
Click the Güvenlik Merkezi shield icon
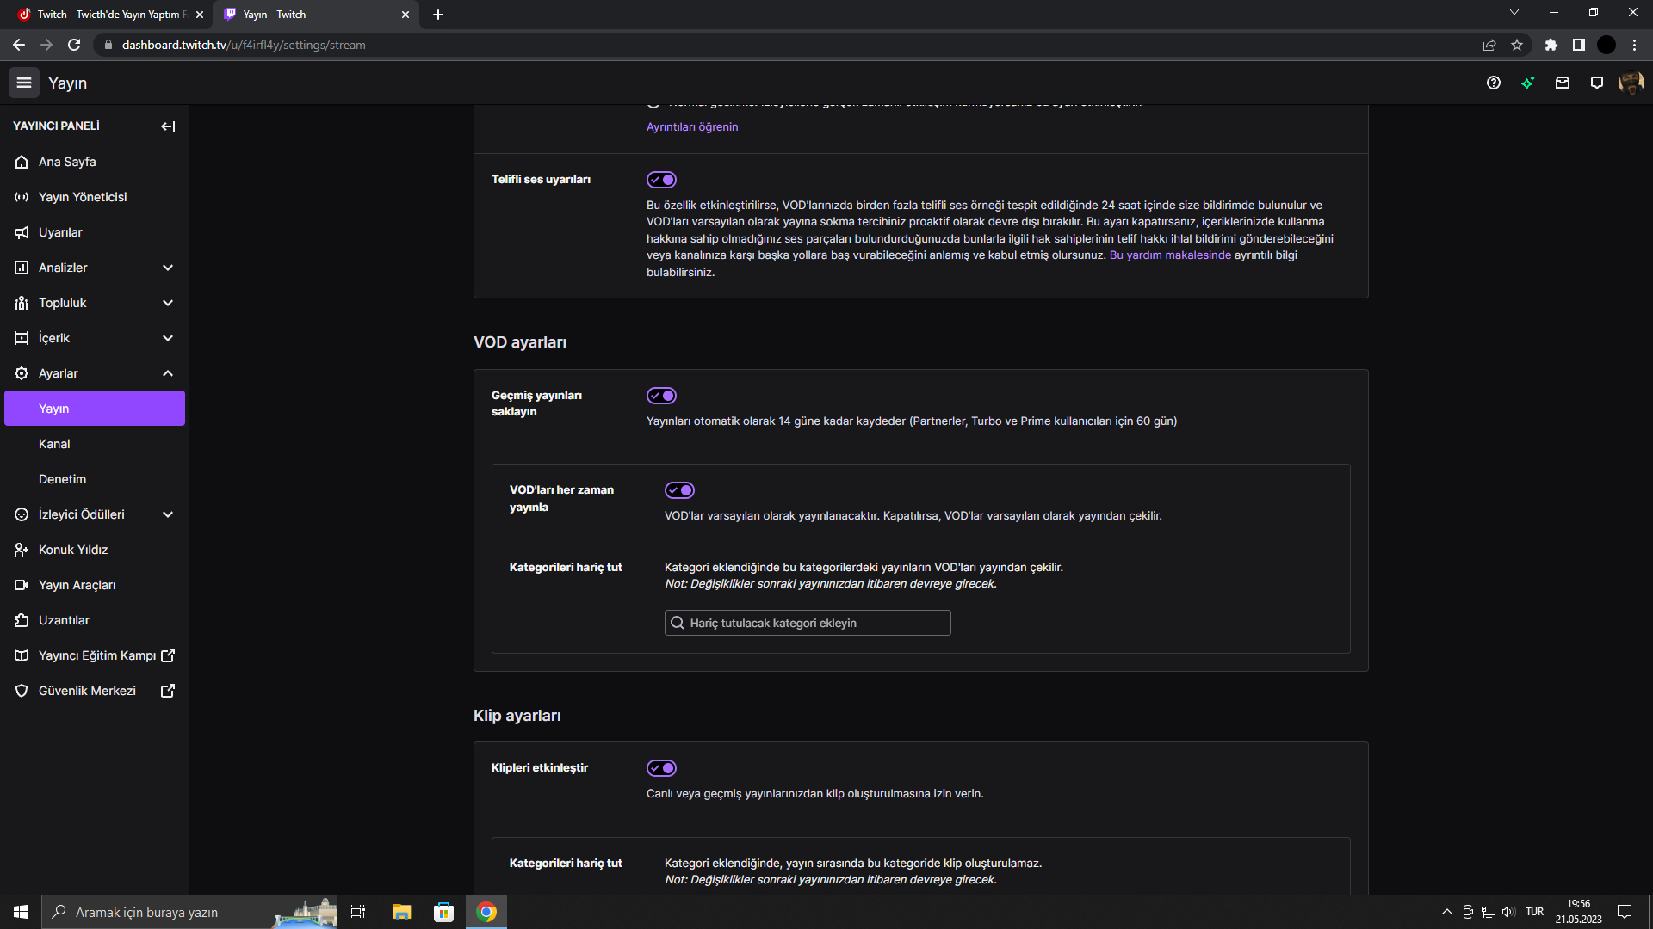tap(22, 691)
